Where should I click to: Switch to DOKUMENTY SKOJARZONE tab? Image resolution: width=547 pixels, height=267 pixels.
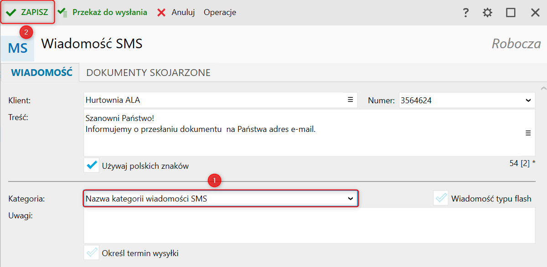(148, 72)
